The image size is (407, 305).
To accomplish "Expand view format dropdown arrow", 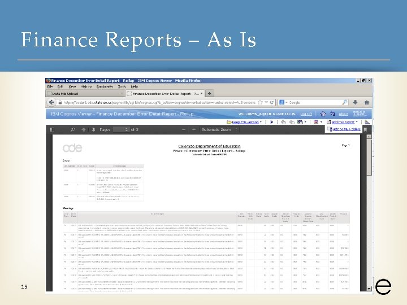I will [x=321, y=122].
